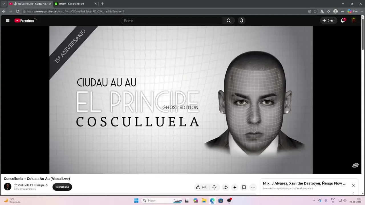
Task: Add this page to browser favorites
Action: pyautogui.click(x=315, y=11)
